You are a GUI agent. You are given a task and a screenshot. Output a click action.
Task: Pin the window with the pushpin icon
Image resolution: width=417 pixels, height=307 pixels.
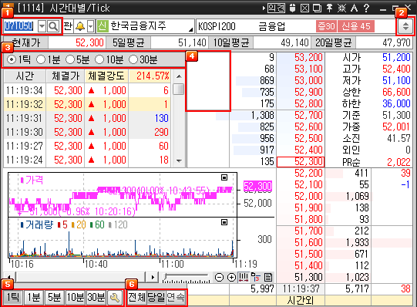click(x=329, y=8)
